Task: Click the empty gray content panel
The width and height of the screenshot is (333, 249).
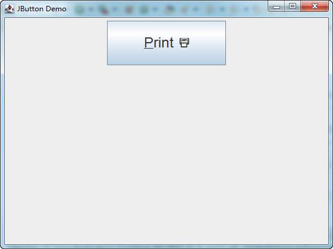Action: tap(166, 155)
